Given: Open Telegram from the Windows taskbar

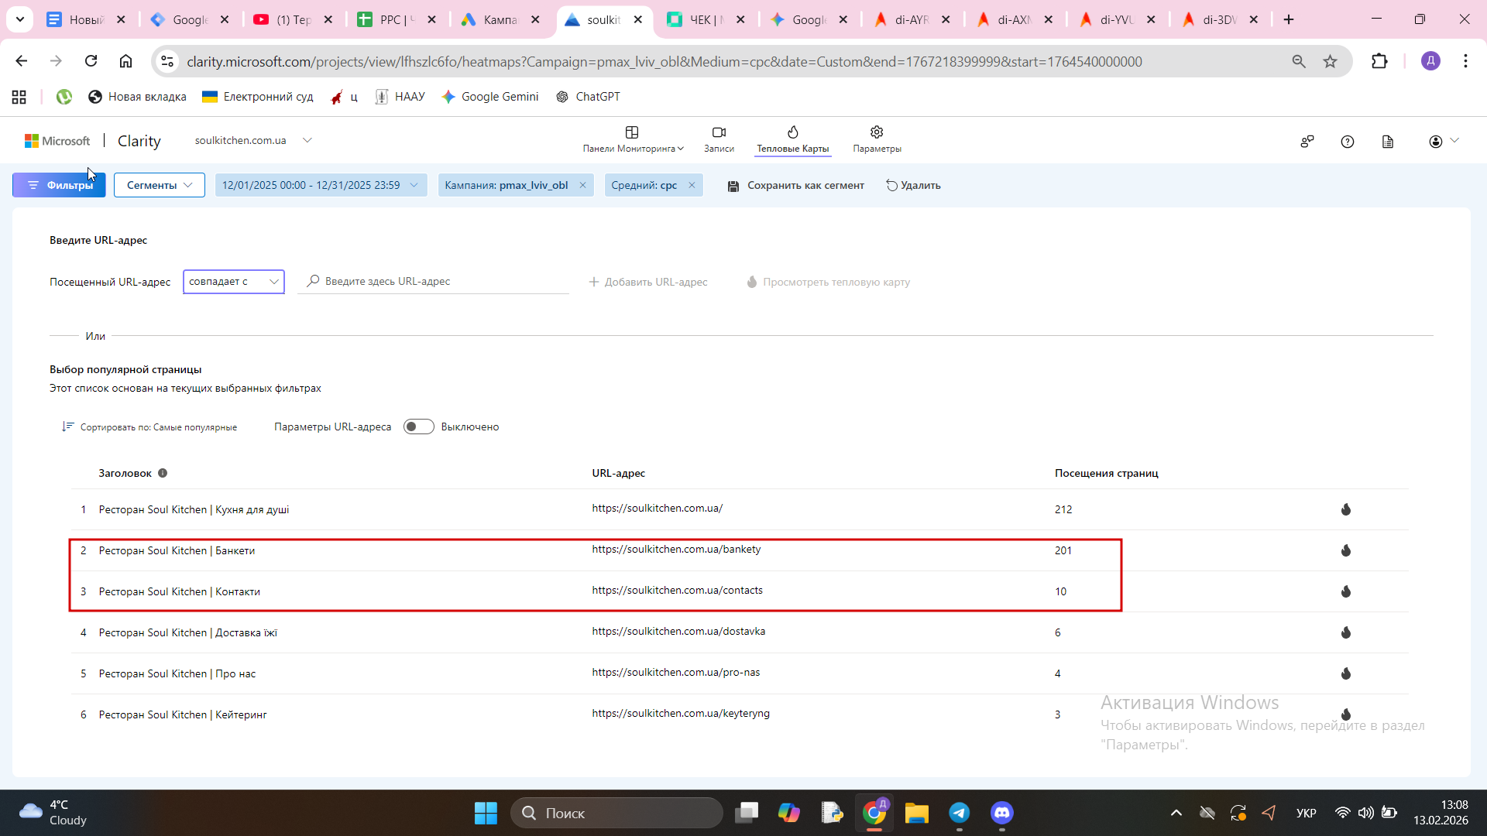Looking at the screenshot, I should pos(959,813).
